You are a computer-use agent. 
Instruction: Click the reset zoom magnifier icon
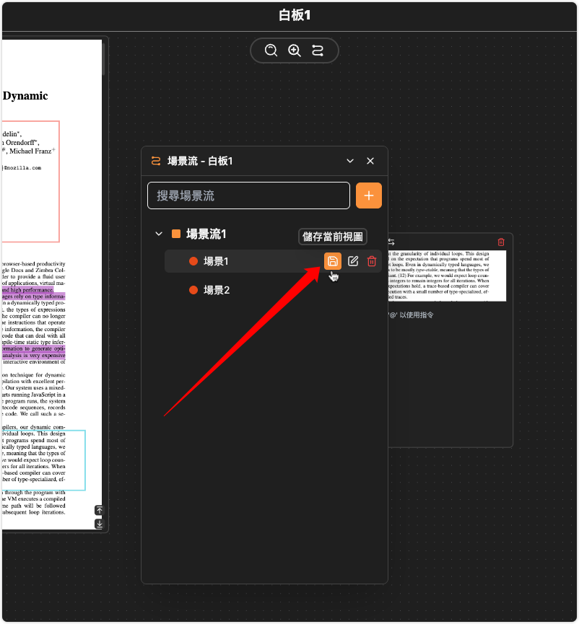pyautogui.click(x=271, y=50)
